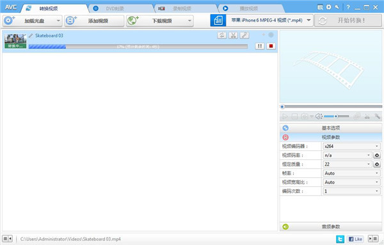Click the play button in the preview player
Viewport: 384px width, 245px height.
pyautogui.click(x=285, y=116)
